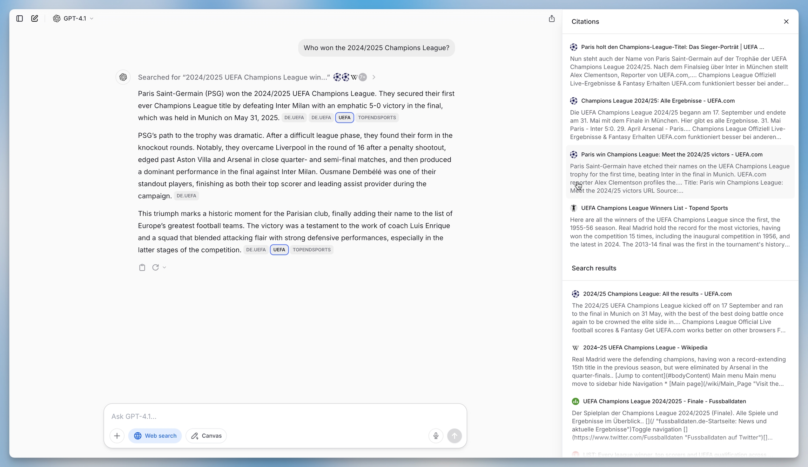Start a new chat with compose icon

34,19
